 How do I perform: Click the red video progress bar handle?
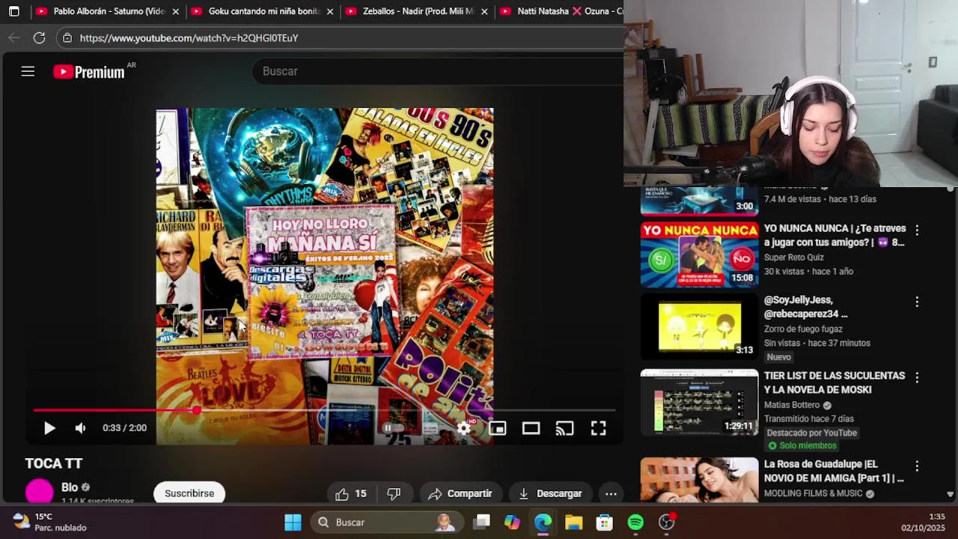196,410
